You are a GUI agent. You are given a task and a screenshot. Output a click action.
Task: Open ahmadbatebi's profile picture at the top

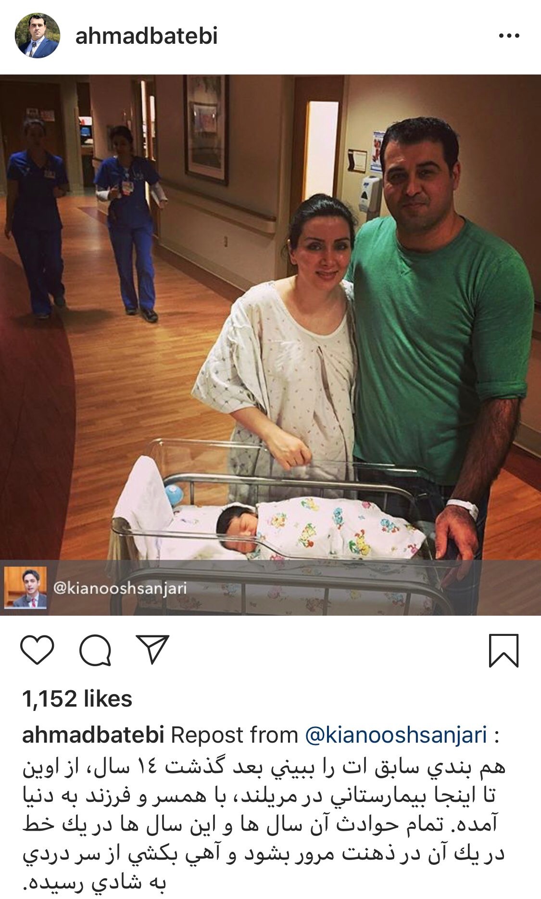[38, 36]
